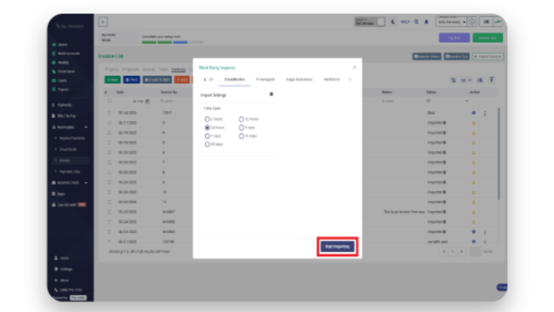Click the Go to page input field
Image resolution: width=554 pixels, height=312 pixels.
[x=475, y=252]
